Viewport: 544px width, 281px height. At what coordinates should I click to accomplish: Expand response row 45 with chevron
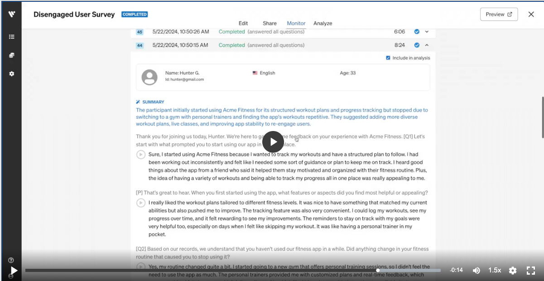coord(427,32)
